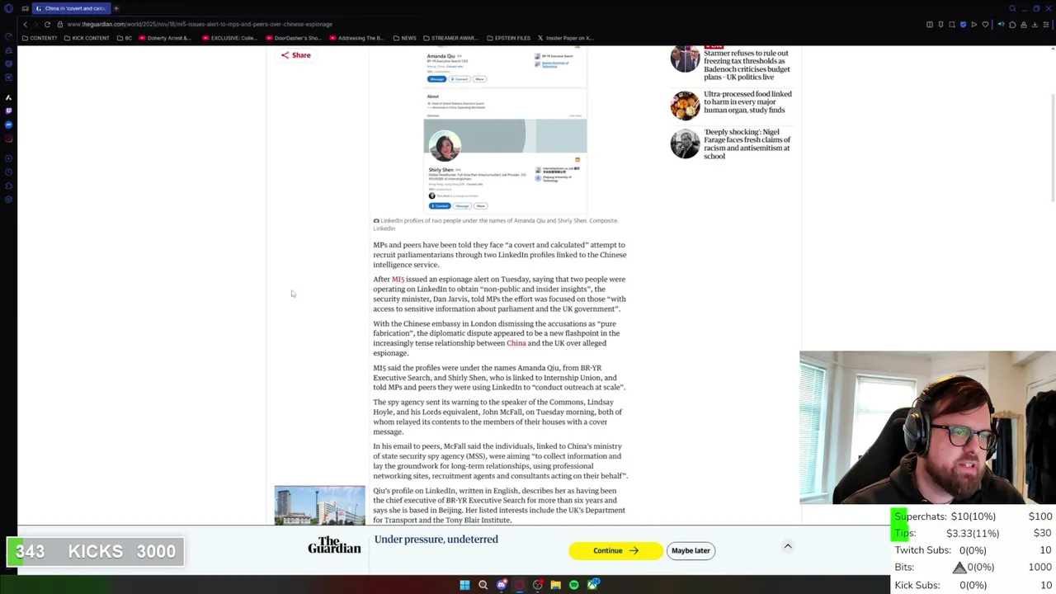The height and width of the screenshot is (594, 1056).
Task: Open the STREAMER AWAR... bookmarks folder
Action: coord(450,38)
